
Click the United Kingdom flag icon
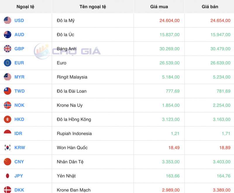point(8,49)
